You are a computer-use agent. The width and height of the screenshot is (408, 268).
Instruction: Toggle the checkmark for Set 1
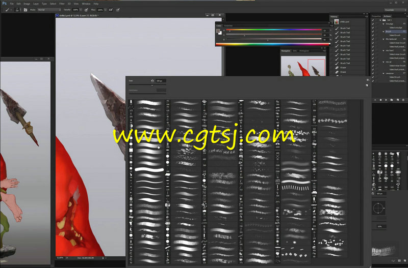click(x=373, y=20)
